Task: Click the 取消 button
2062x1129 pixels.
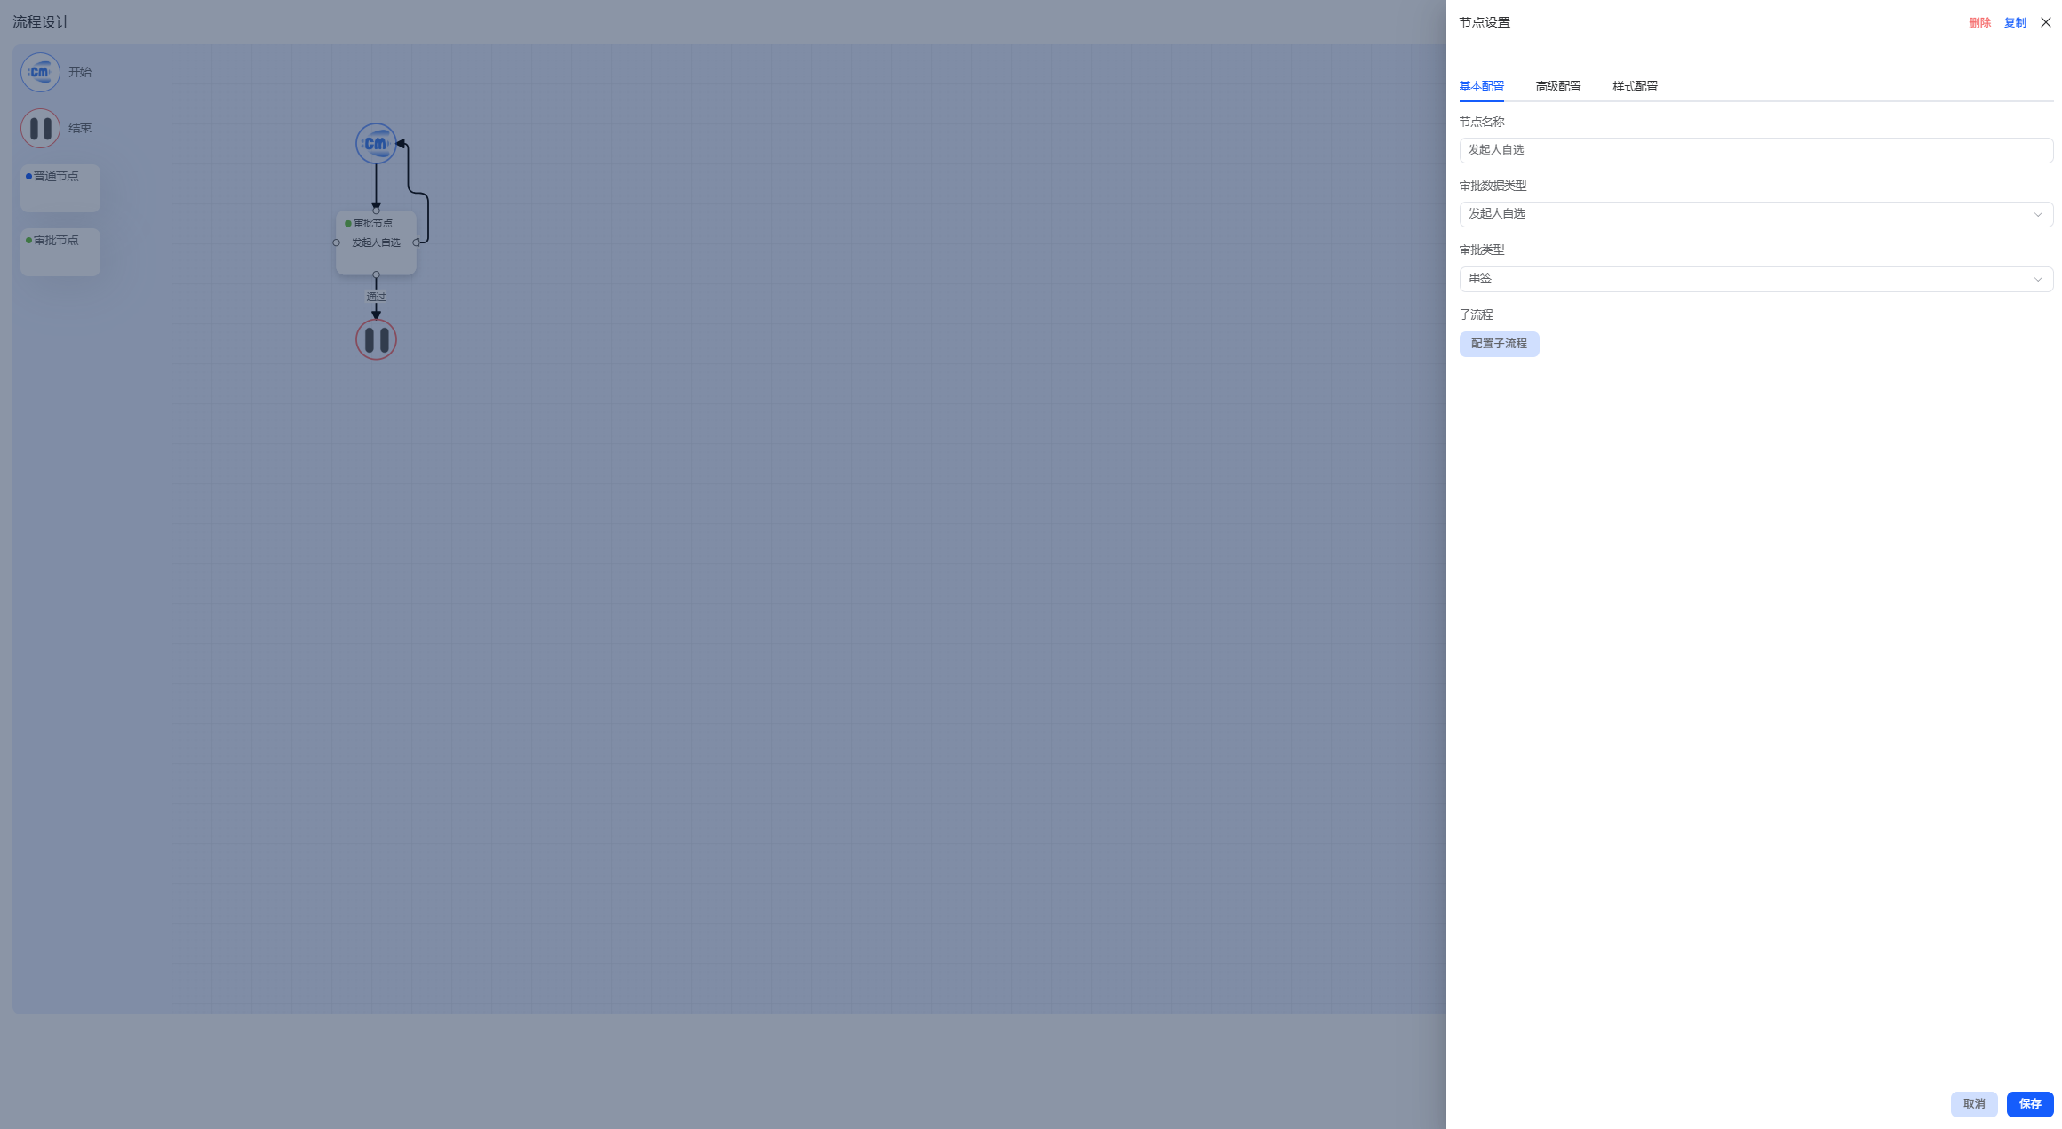Action: 1973,1104
